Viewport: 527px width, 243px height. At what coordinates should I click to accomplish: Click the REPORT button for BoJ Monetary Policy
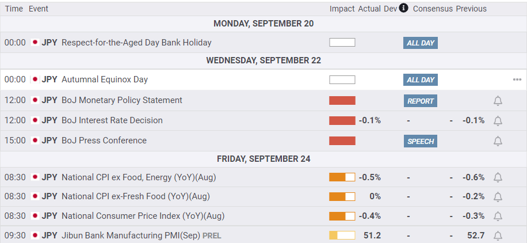click(x=420, y=101)
